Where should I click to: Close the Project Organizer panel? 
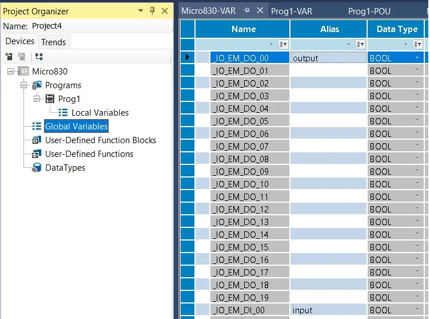pyautogui.click(x=165, y=11)
